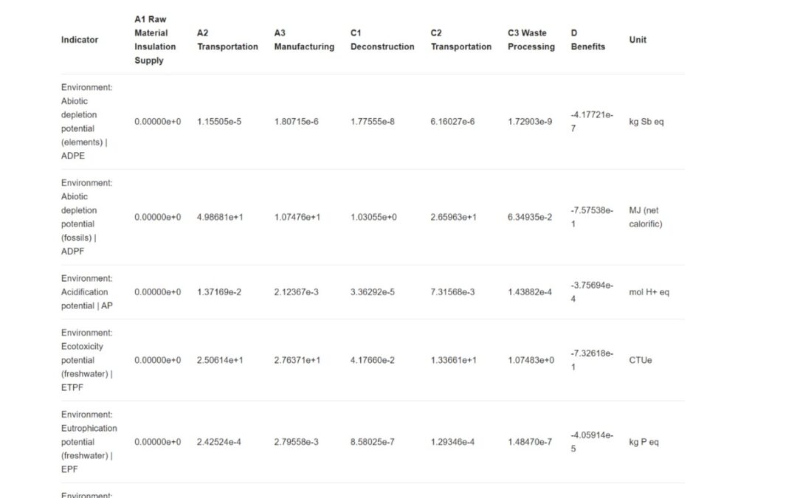Click the value 1.15505e-5 cell
Image resolution: width=797 pixels, height=498 pixels.
pos(219,122)
